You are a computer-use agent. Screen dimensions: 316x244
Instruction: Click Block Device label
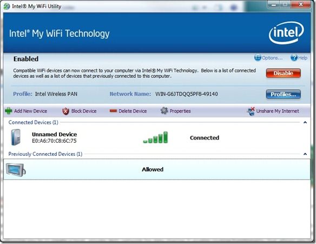click(84, 111)
